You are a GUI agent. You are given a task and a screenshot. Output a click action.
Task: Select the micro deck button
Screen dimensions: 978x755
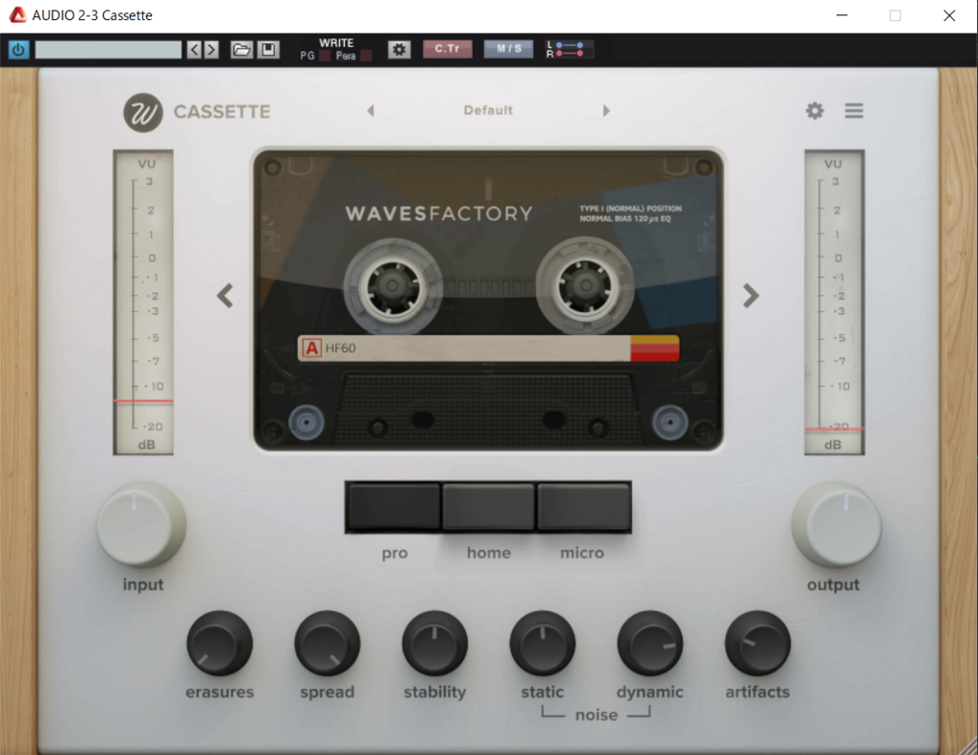pyautogui.click(x=584, y=507)
